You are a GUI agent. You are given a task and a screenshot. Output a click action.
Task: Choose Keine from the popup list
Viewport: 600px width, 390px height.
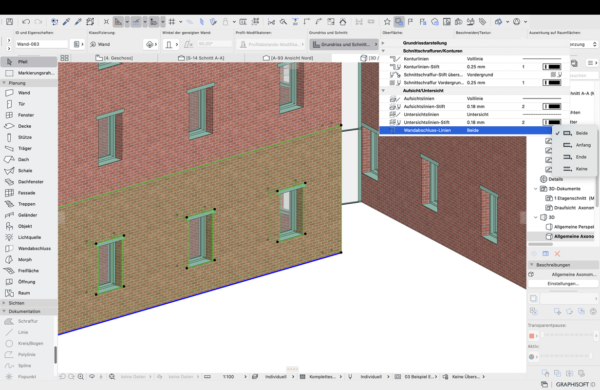click(x=576, y=169)
